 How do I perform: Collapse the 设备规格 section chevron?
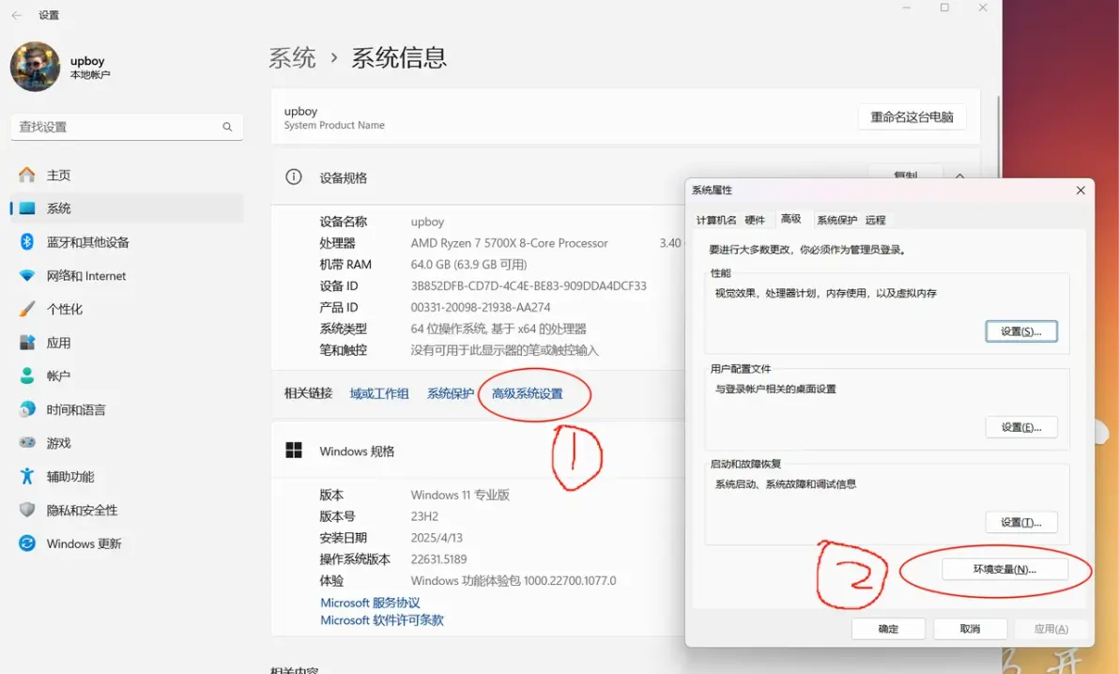click(x=959, y=176)
